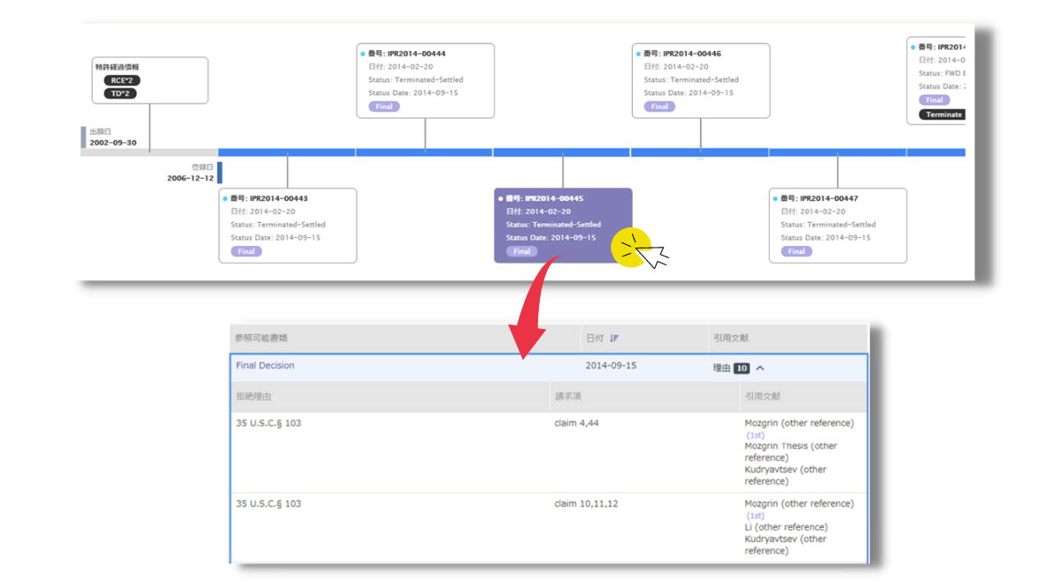Click the blue dot on IPR2014-00444 card
The image size is (1062, 581).
point(363,54)
